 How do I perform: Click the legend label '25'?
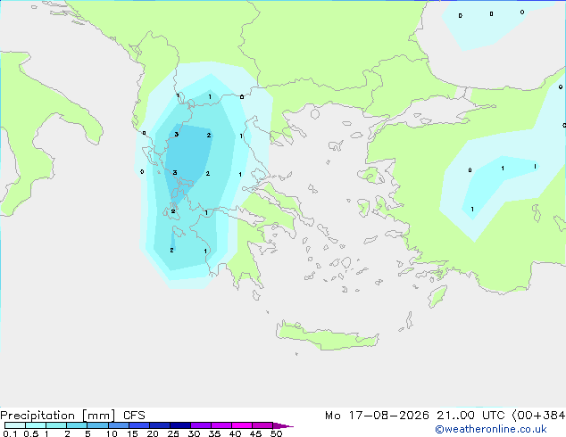(x=173, y=433)
